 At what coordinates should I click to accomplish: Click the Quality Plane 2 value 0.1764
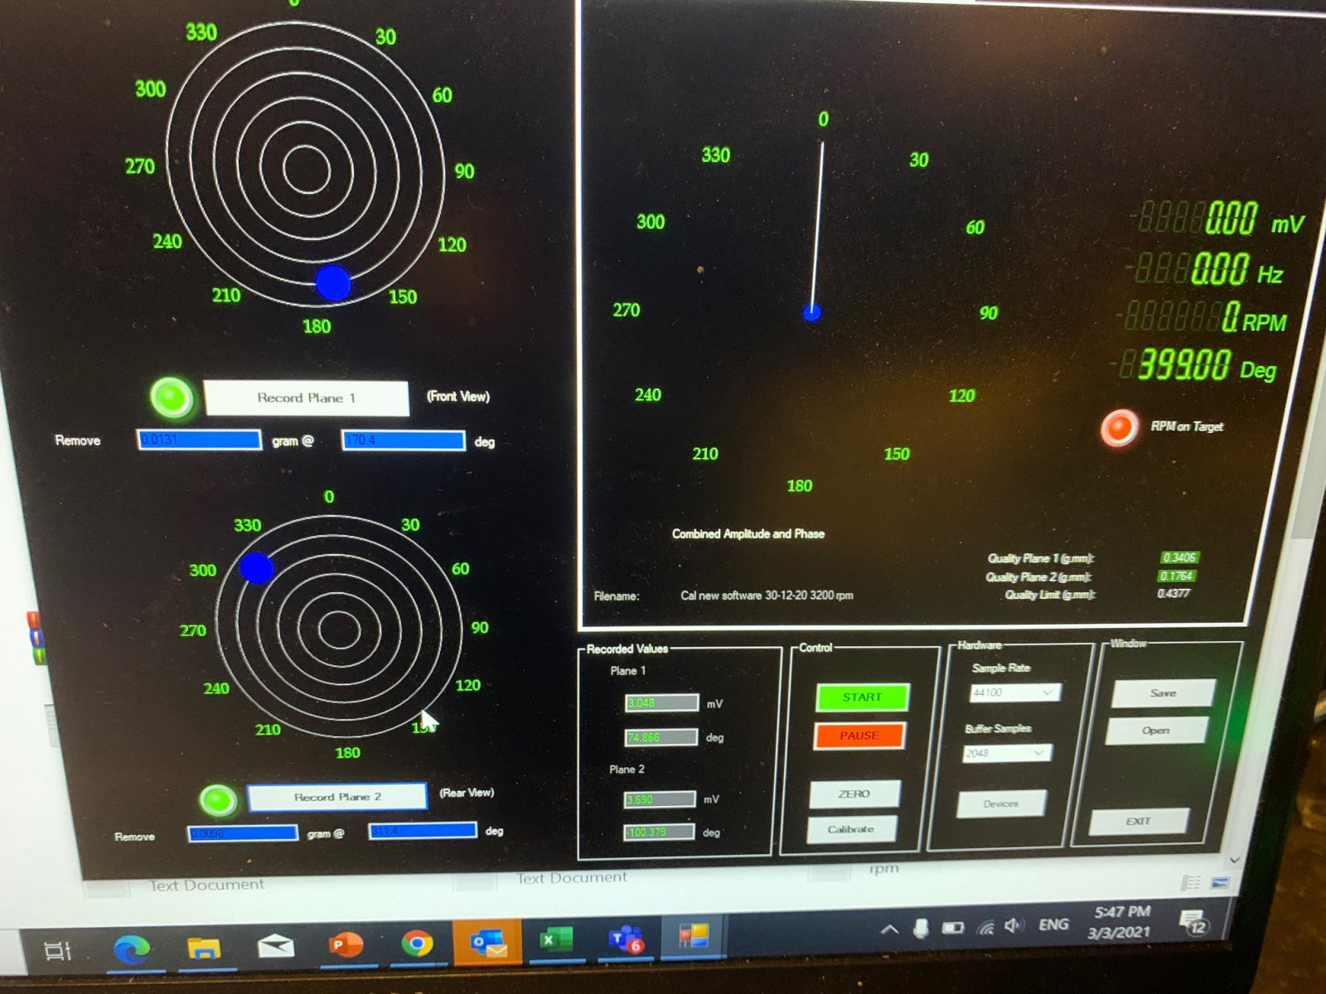1176,576
